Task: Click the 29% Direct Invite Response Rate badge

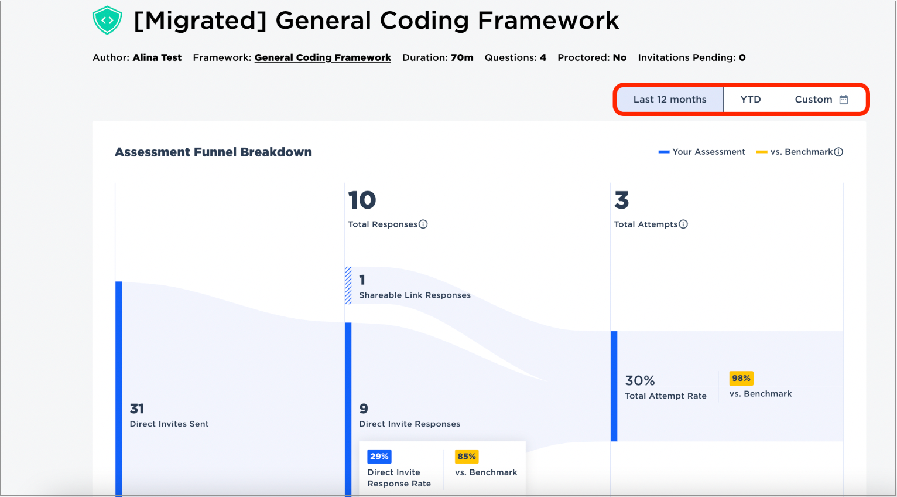Action: pos(379,457)
